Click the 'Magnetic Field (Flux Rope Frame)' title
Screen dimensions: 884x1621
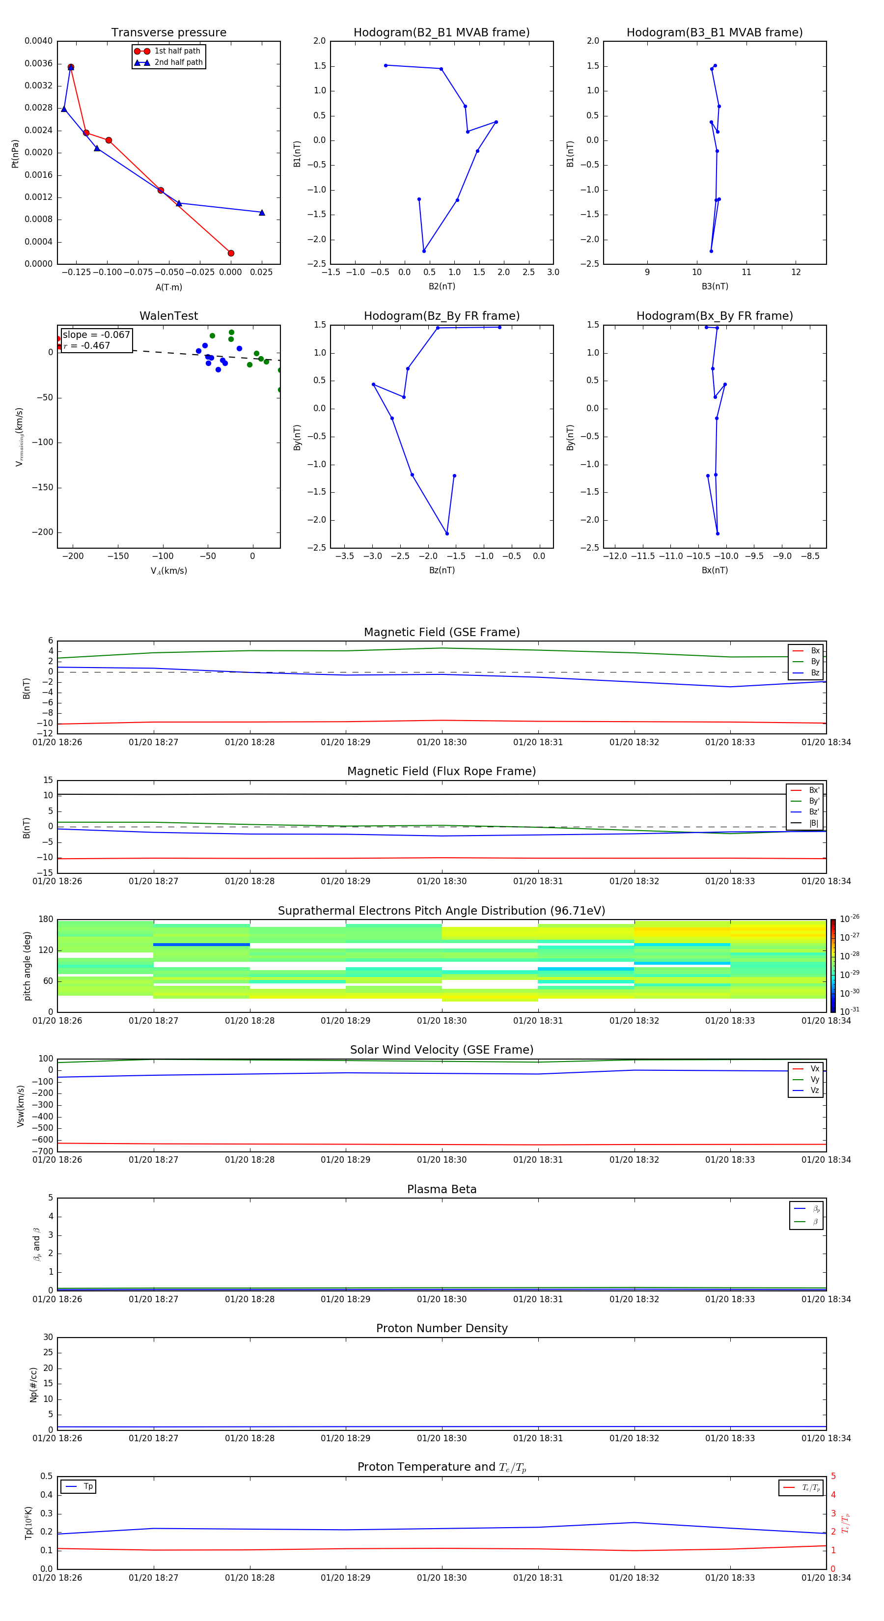(442, 772)
